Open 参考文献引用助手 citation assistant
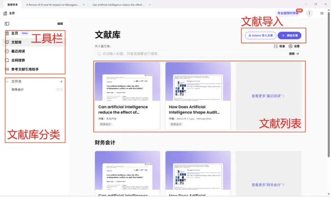The image size is (331, 197). 25,69
